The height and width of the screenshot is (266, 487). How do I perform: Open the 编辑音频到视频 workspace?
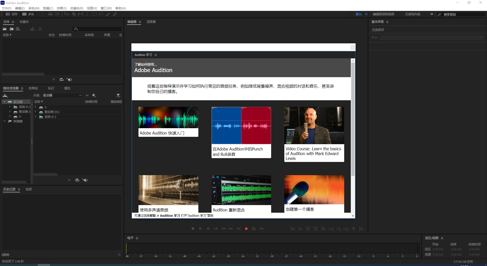point(383,14)
